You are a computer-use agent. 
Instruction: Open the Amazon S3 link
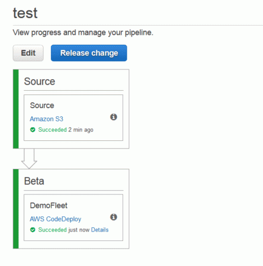click(46, 119)
